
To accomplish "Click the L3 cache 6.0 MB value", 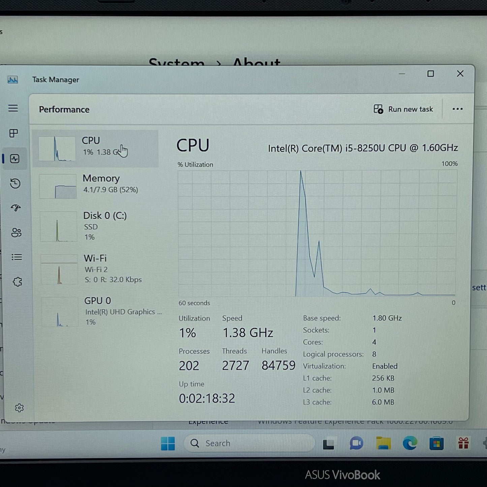I will click(x=383, y=402).
